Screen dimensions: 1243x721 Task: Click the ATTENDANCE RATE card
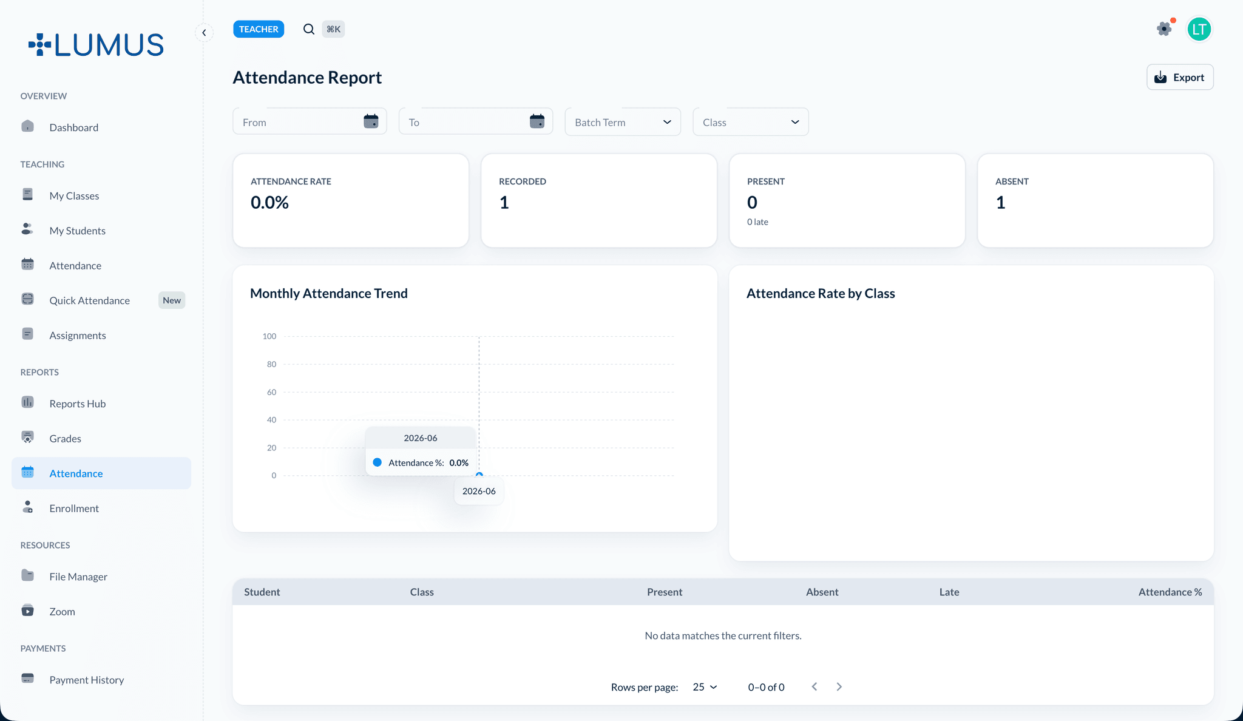click(351, 200)
